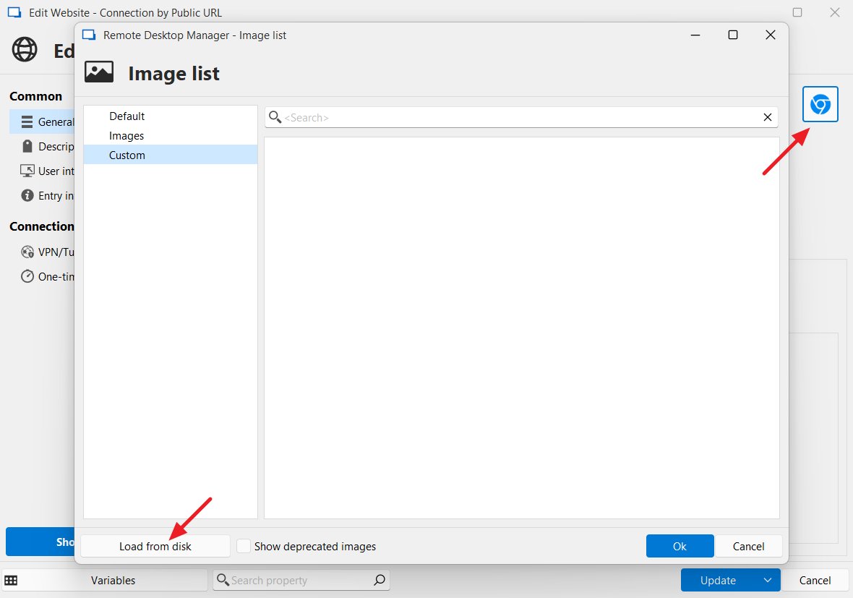Click the Chrome browser icon button
This screenshot has width=853, height=598.
click(x=820, y=105)
